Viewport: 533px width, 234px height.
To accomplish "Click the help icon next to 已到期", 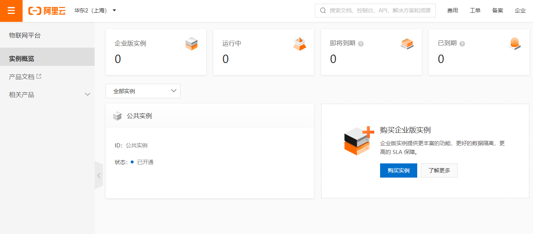I will coord(462,44).
